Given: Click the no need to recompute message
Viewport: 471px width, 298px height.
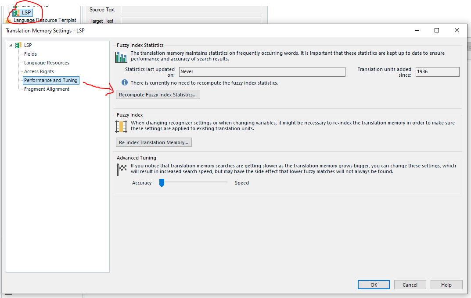Looking at the screenshot, I should [x=204, y=83].
